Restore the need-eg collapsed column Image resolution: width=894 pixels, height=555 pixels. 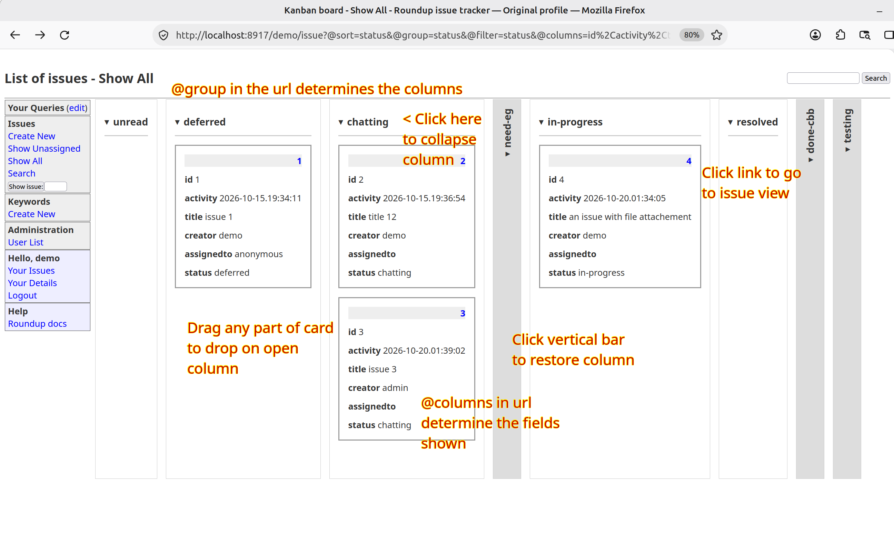click(x=507, y=289)
